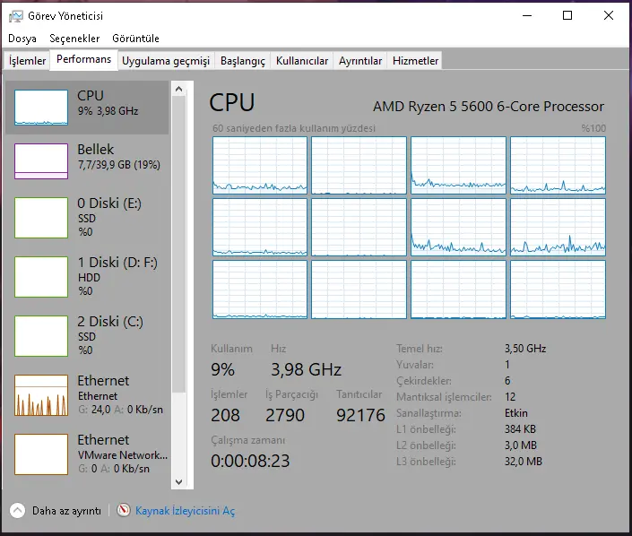Select Ethernet graph with orange spikes
Image resolution: width=632 pixels, height=536 pixels.
tap(41, 395)
